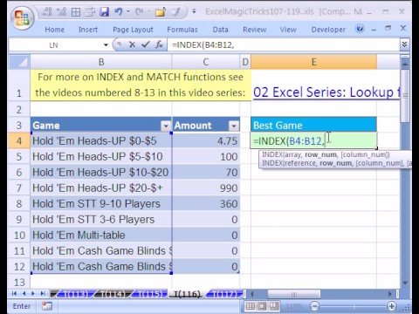Go to last sheet tab arrow
Image resolution: width=419 pixels, height=314 pixels.
pos(43,294)
